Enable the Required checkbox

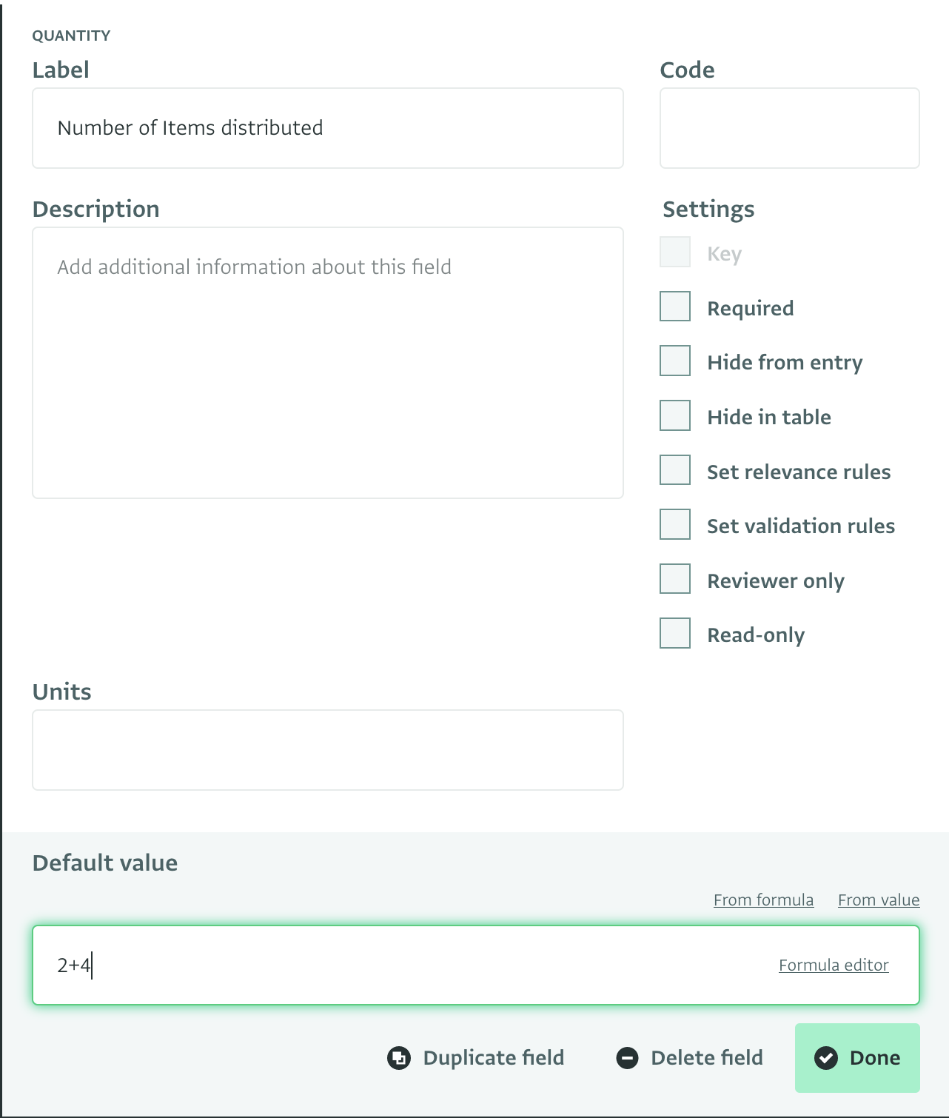674,307
